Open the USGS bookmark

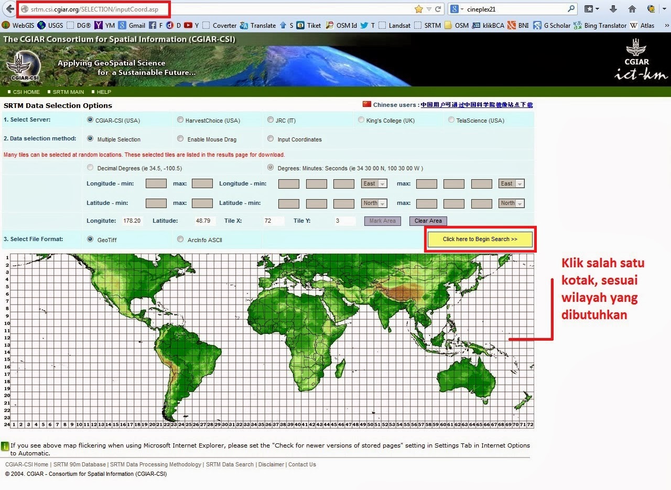[x=51, y=25]
